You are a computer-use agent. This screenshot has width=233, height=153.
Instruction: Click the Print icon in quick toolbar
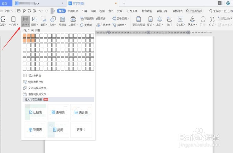[30, 11]
